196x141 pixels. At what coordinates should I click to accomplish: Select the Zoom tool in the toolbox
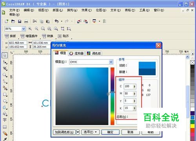coord(5,75)
